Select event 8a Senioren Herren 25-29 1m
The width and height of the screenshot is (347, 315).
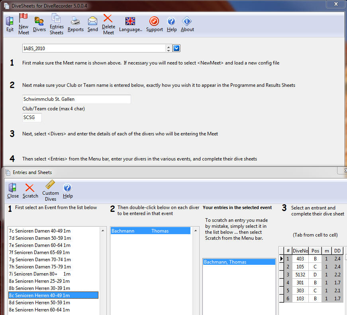point(53,281)
